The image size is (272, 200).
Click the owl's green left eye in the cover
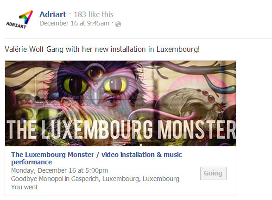(75, 85)
